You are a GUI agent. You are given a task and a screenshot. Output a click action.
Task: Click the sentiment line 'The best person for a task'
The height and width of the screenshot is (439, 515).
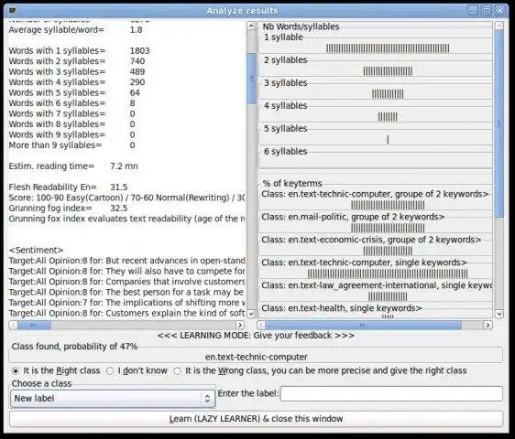pyautogui.click(x=127, y=292)
